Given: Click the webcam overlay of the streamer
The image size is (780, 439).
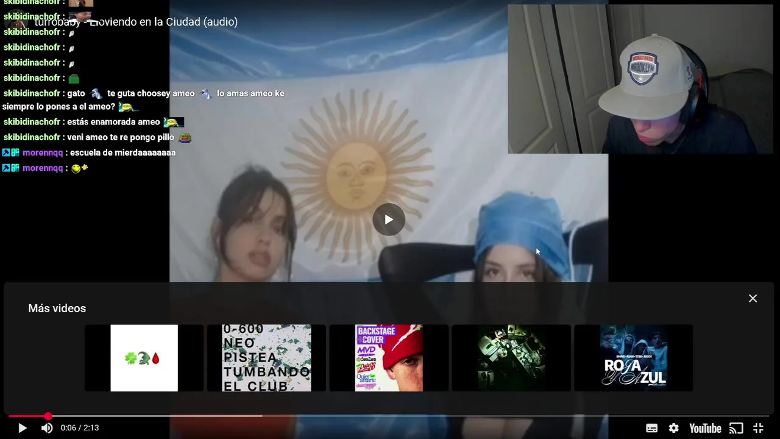Looking at the screenshot, I should 640,79.
